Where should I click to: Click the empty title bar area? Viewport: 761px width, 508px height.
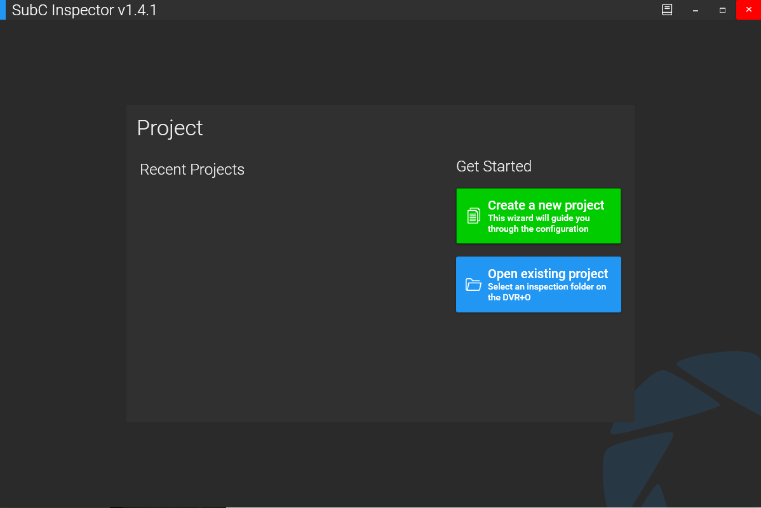coord(407,10)
